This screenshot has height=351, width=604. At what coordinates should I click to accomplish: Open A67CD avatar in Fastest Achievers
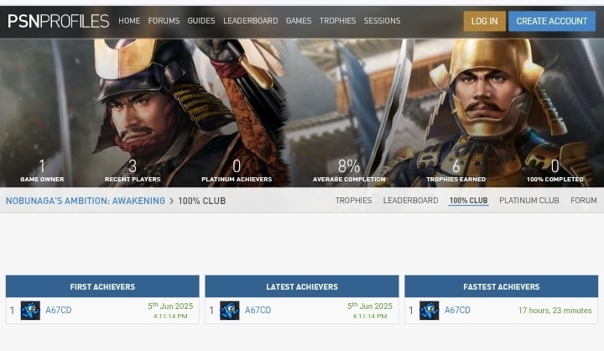[x=430, y=311]
